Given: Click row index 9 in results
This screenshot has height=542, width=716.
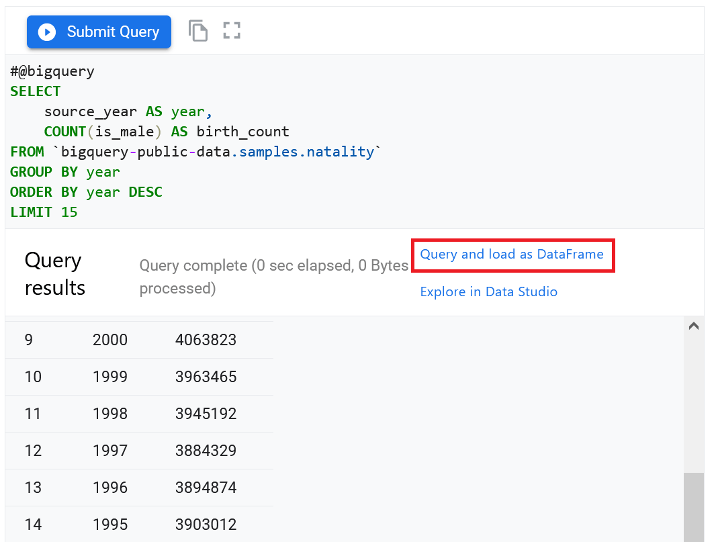Looking at the screenshot, I should (x=29, y=340).
